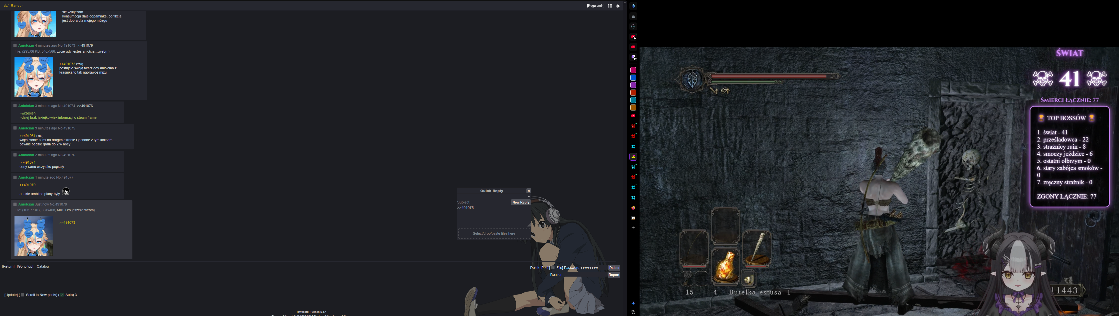
Task: Select checkbox for post No.491077
Action: (15, 177)
